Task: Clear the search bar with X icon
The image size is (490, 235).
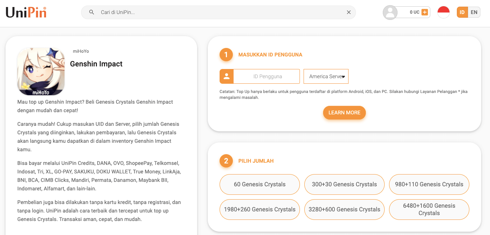Action: (349, 13)
